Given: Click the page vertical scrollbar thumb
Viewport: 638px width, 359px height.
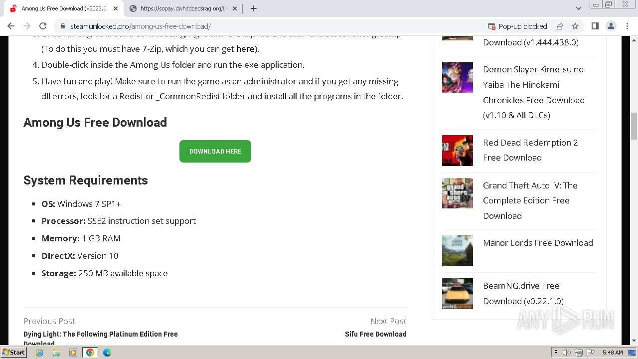Looking at the screenshot, I should coord(634,126).
